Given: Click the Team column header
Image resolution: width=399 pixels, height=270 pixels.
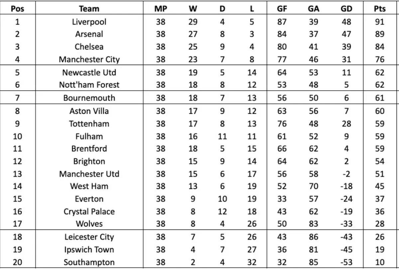Looking at the screenshot, I should coord(89,9).
